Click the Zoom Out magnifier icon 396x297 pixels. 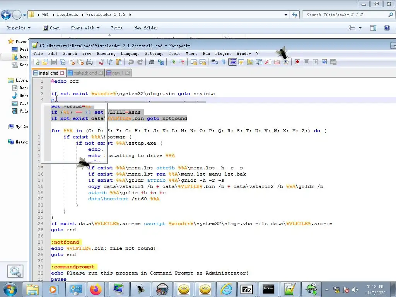coord(182,62)
